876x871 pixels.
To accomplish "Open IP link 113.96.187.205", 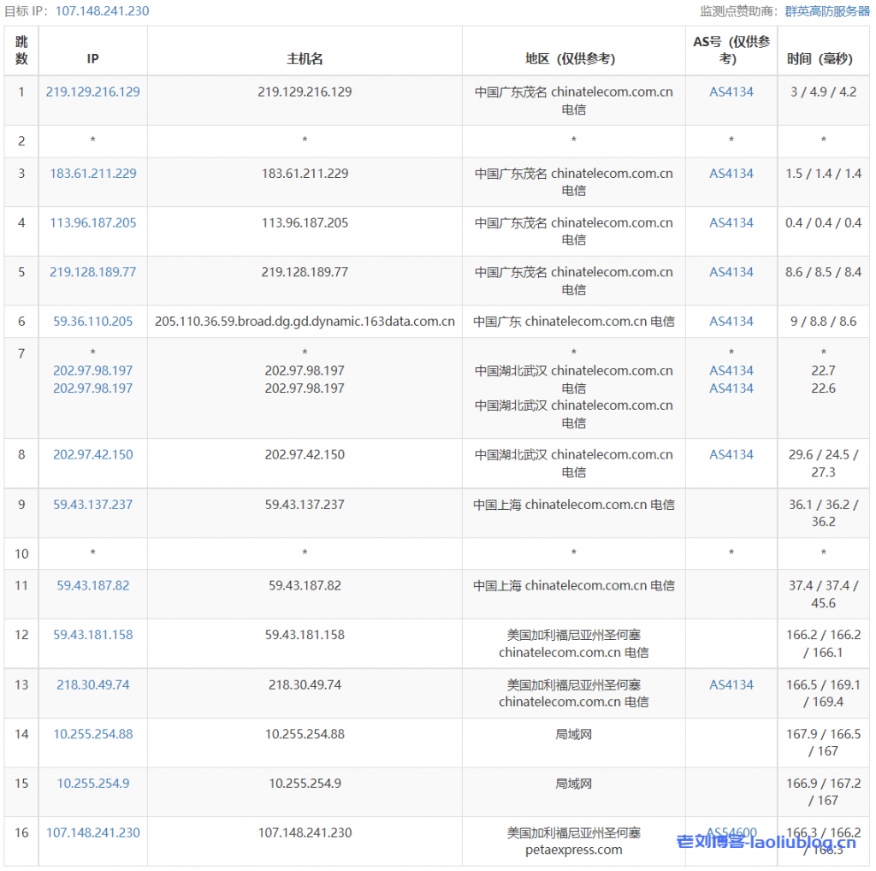I will point(93,223).
